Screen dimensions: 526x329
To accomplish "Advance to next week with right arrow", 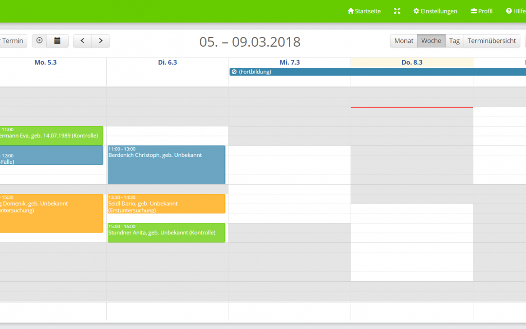I will point(100,41).
